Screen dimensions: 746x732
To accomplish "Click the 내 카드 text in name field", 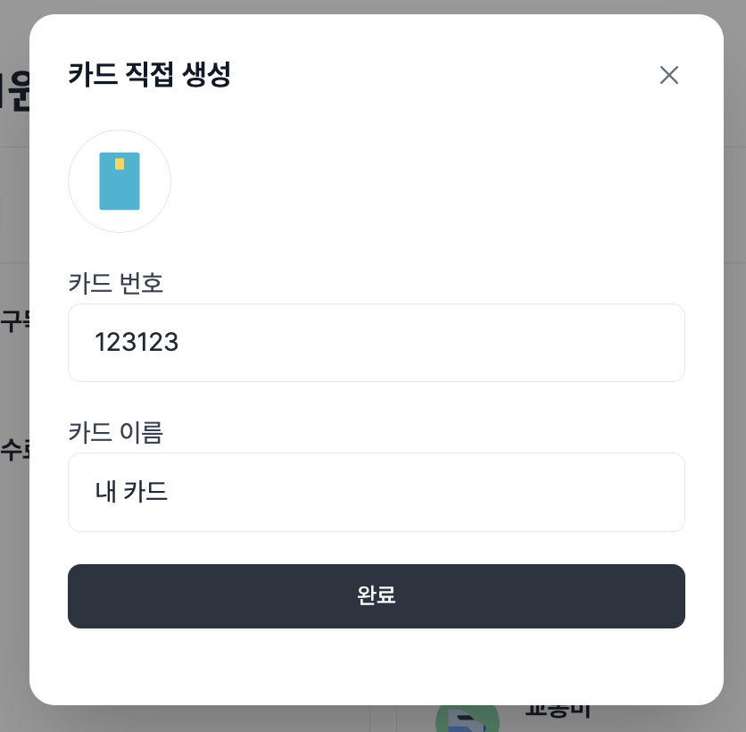I will click(131, 492).
